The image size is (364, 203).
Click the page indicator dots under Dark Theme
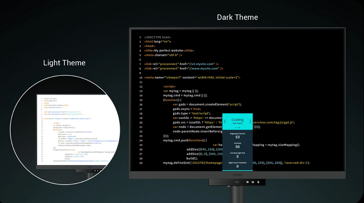(238, 127)
